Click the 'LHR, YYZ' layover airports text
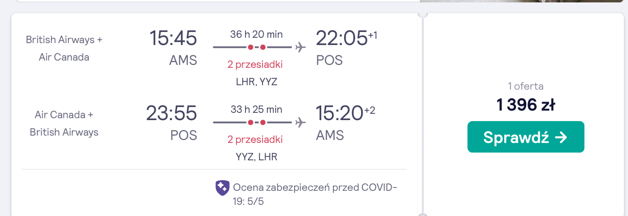Screen dimensions: 628x216 pos(256,81)
